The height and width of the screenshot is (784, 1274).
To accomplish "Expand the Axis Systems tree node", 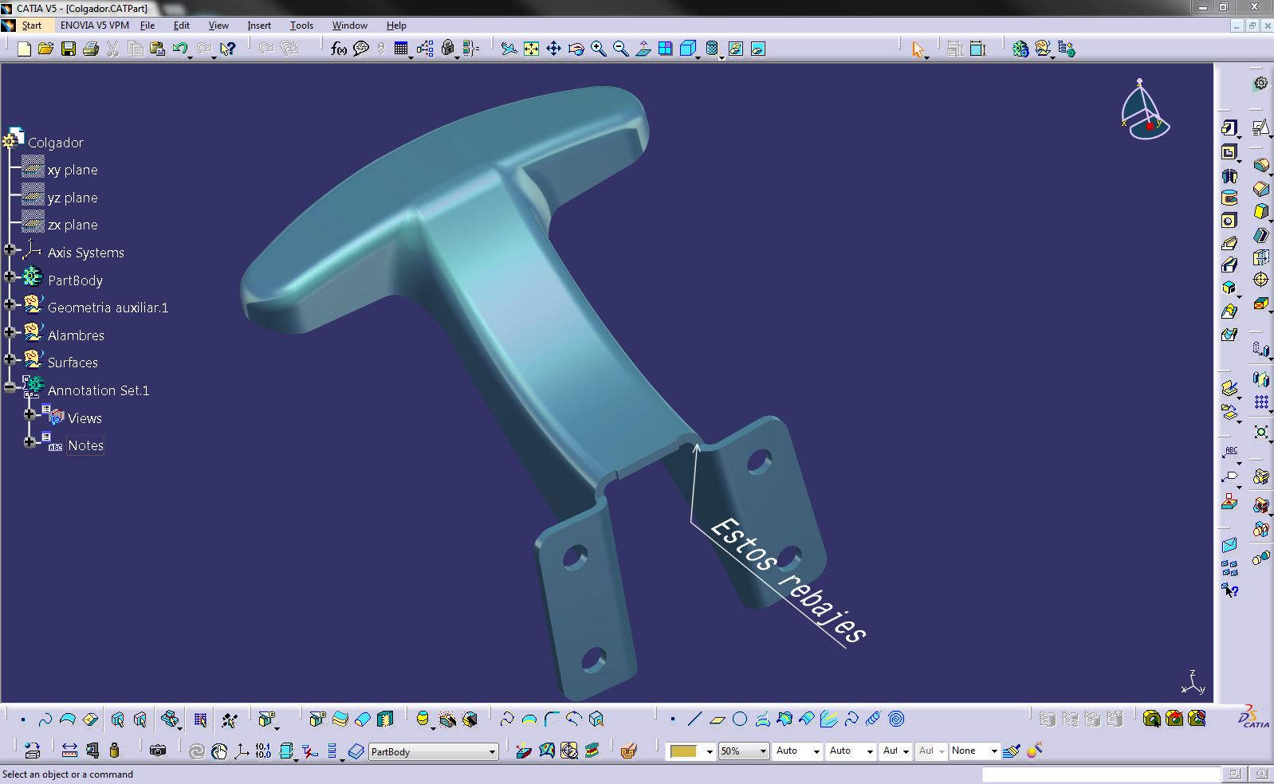I will (10, 250).
